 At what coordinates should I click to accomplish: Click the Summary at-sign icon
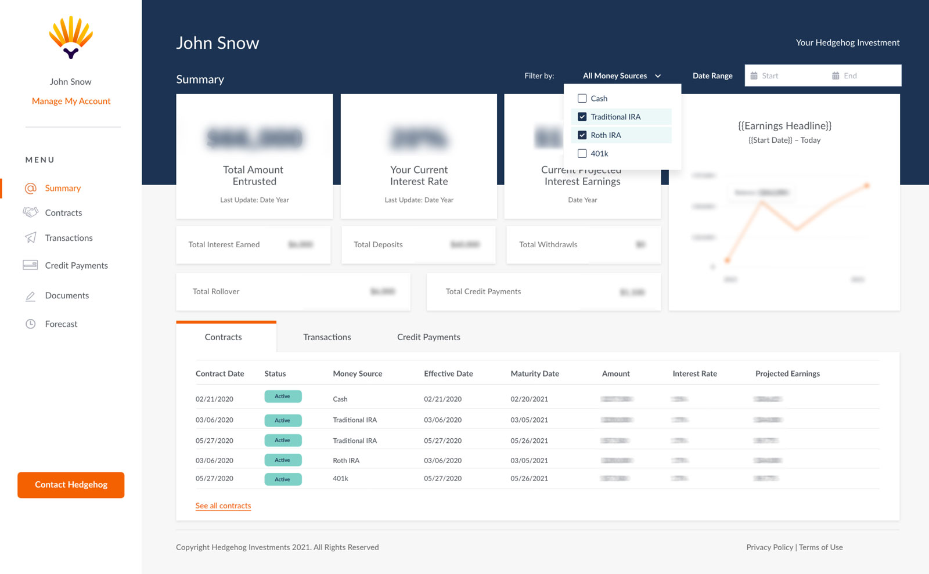31,188
